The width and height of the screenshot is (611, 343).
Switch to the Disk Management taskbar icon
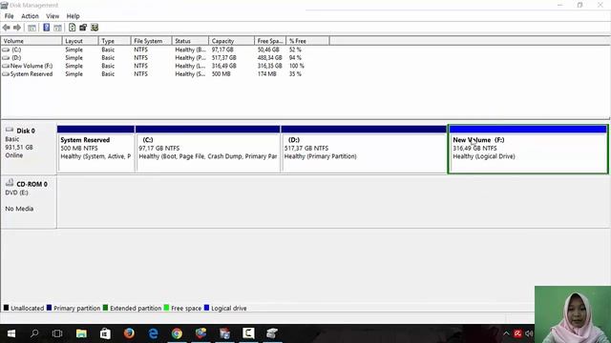click(x=272, y=333)
